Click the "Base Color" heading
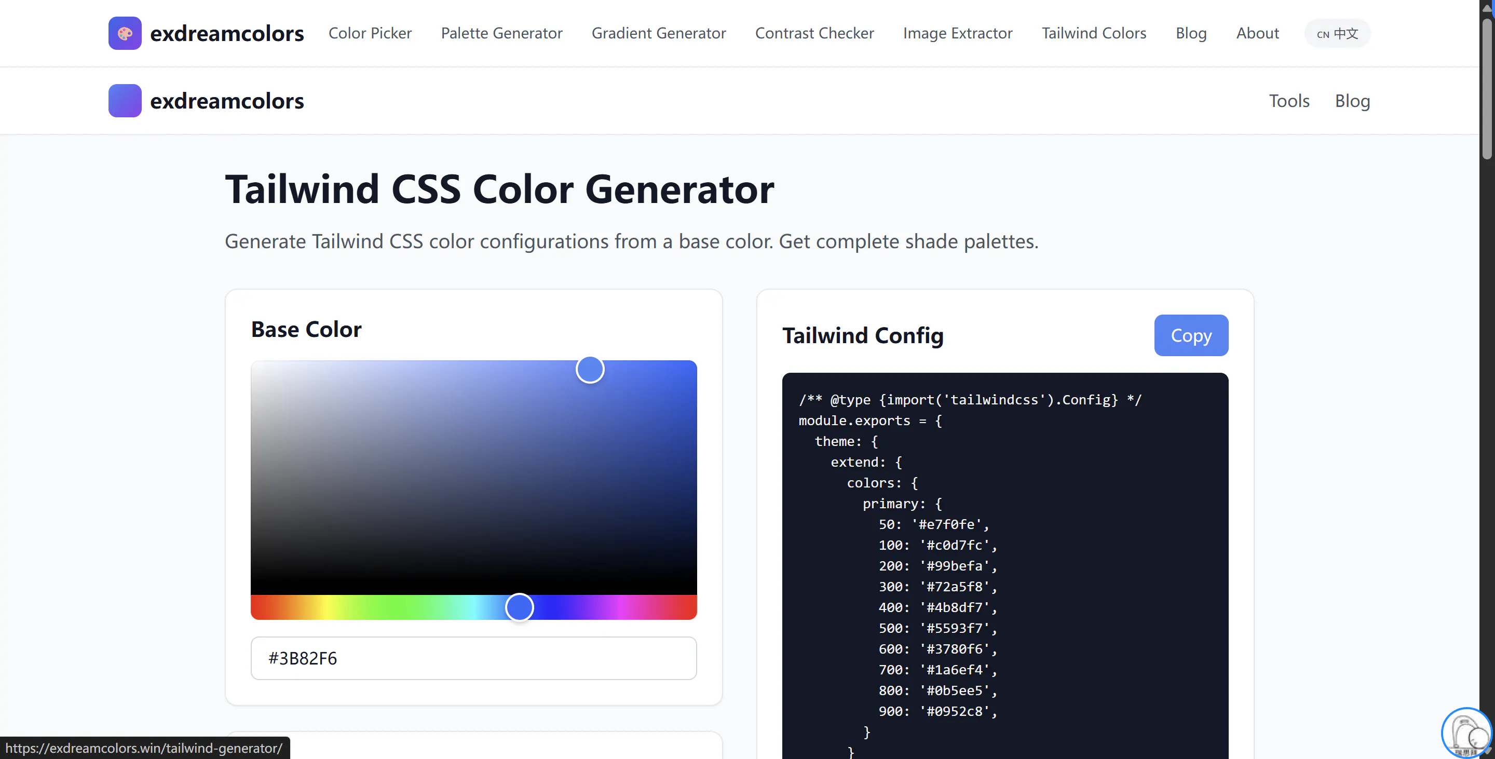This screenshot has height=759, width=1495. coord(306,329)
